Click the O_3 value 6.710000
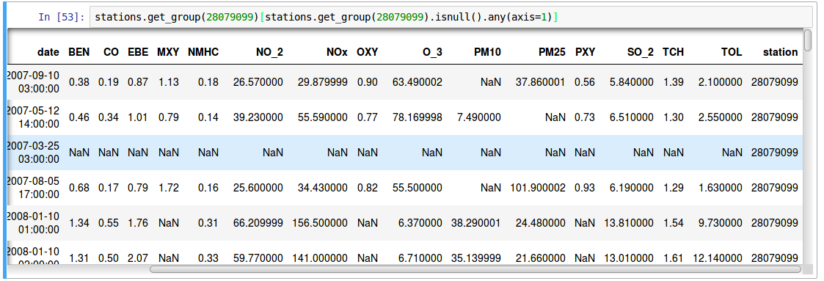 [420, 258]
